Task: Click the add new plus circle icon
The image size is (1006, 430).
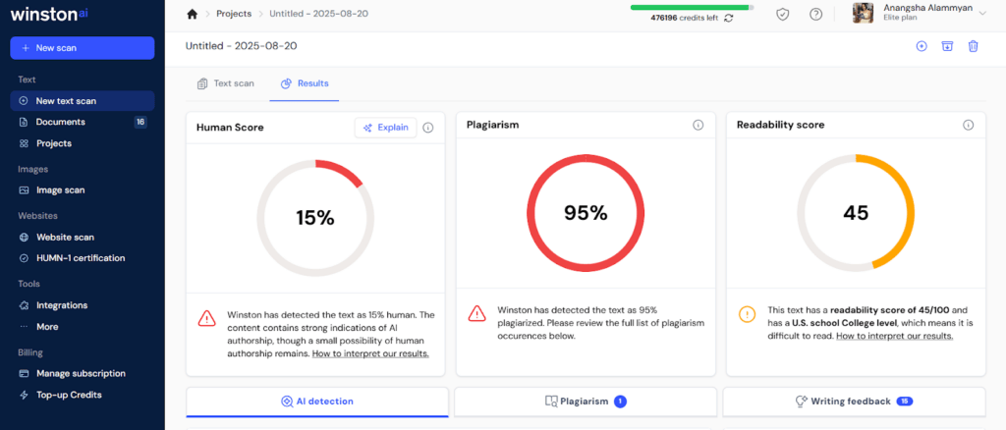Action: [922, 46]
